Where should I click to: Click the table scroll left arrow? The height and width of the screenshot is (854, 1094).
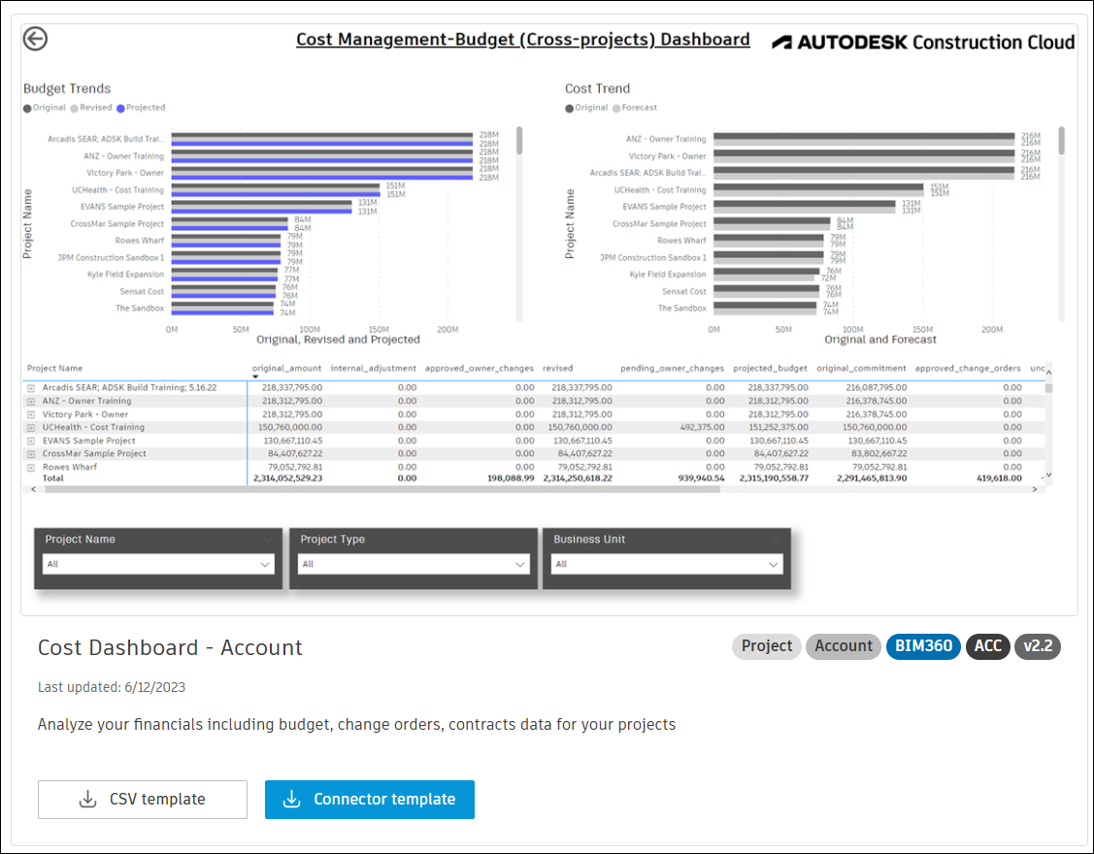coord(33,489)
